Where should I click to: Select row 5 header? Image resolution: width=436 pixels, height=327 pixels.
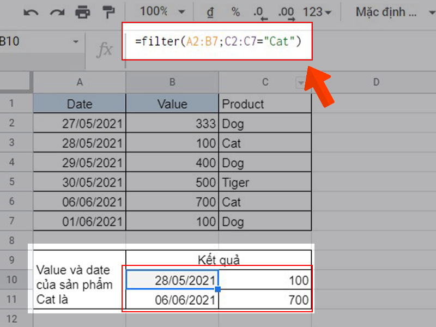[x=11, y=181]
